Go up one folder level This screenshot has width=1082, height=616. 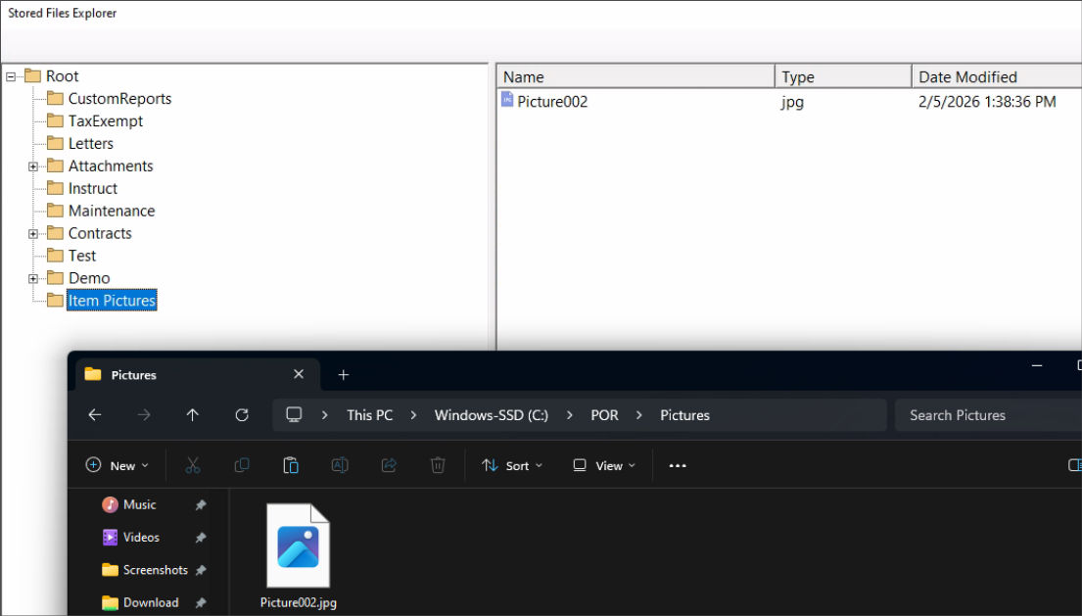point(193,415)
